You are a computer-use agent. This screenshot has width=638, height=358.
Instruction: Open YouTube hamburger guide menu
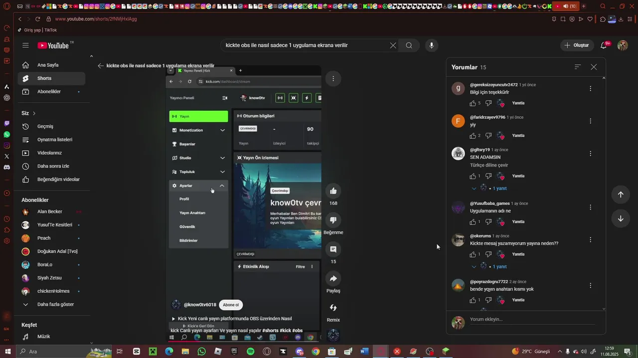[25, 45]
